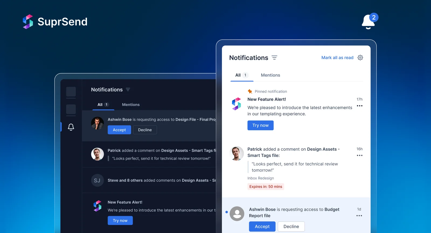431x233 pixels.
Task: Click Try now in dark panel
Action: tap(120, 221)
